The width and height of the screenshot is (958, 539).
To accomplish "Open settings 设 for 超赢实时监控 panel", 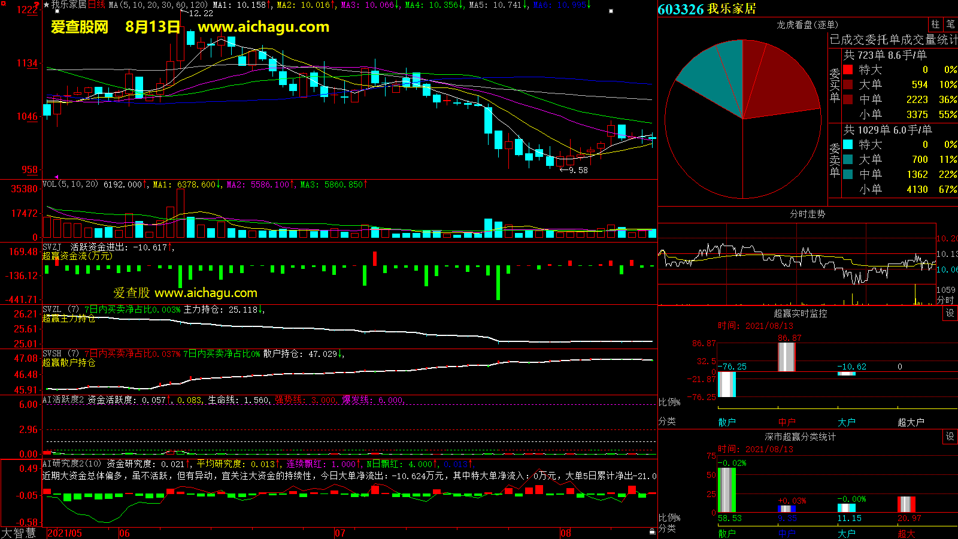I will (x=950, y=313).
